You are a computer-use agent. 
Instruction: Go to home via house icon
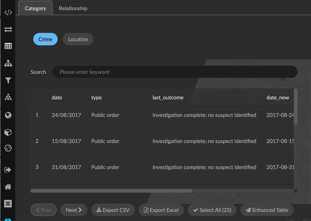tap(8, 187)
